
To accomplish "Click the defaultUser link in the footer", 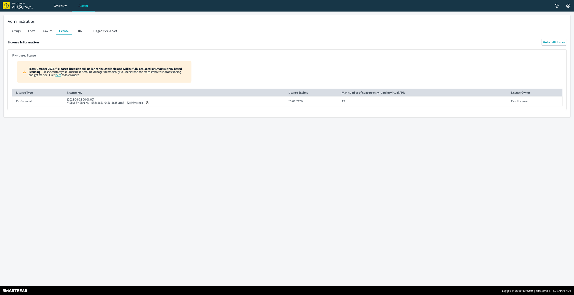I will [x=525, y=291].
